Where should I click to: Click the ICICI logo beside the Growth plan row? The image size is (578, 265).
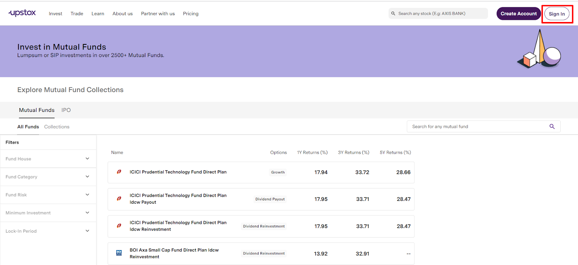(x=119, y=172)
